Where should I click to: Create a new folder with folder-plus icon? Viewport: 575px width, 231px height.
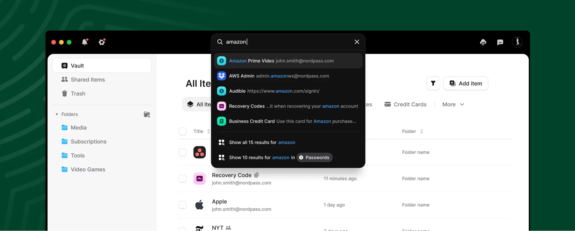click(x=147, y=114)
